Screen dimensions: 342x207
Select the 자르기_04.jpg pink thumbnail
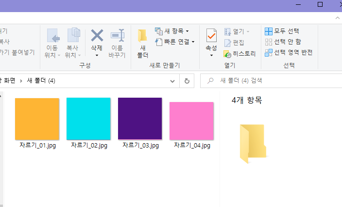(x=191, y=121)
